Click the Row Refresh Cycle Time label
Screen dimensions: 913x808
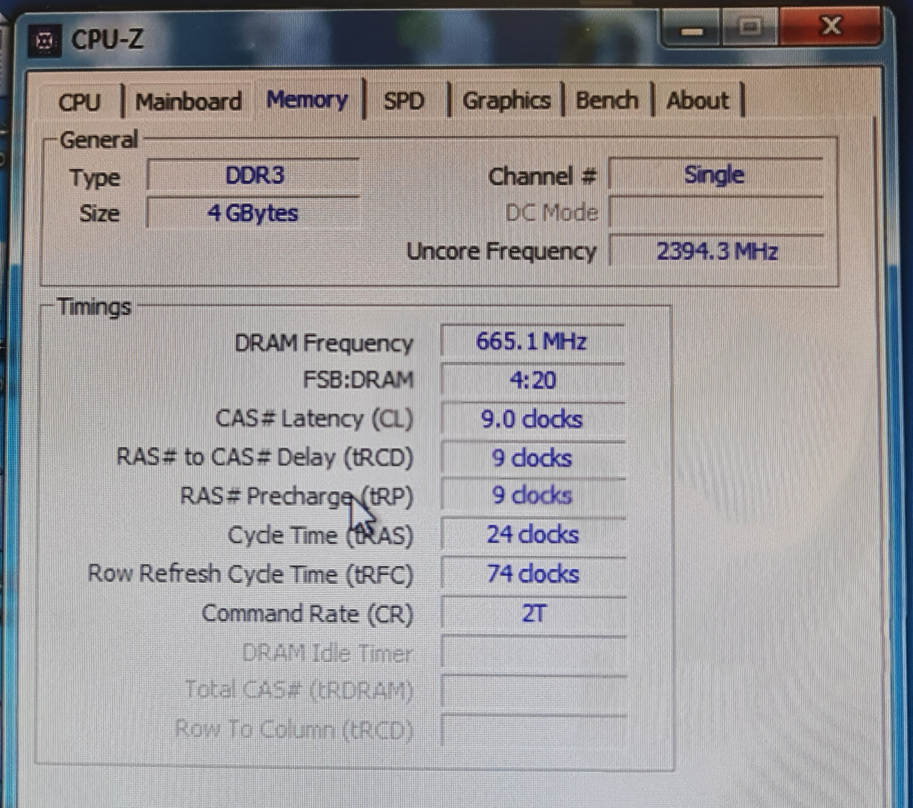coord(250,574)
